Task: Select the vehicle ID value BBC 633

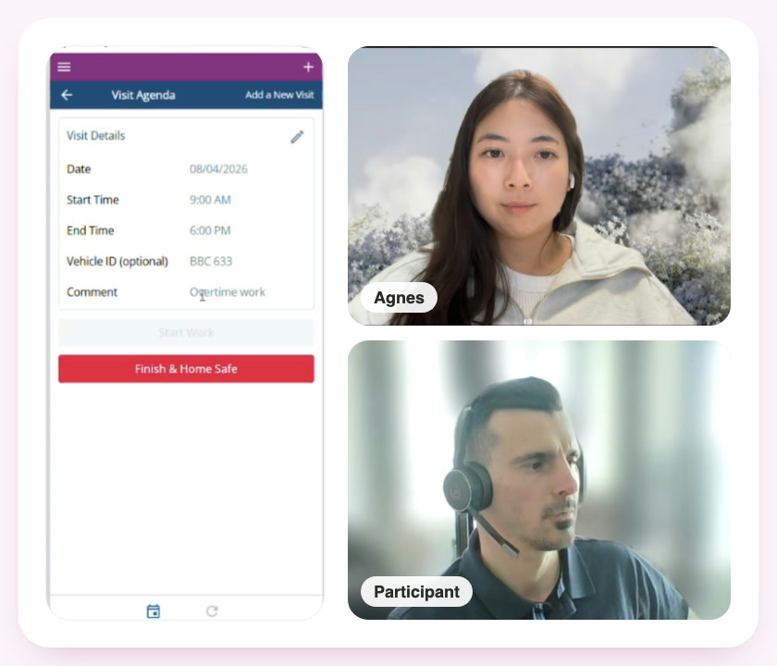Action: coord(211,261)
